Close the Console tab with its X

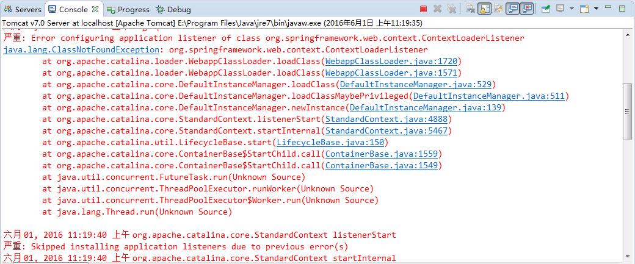pos(95,9)
